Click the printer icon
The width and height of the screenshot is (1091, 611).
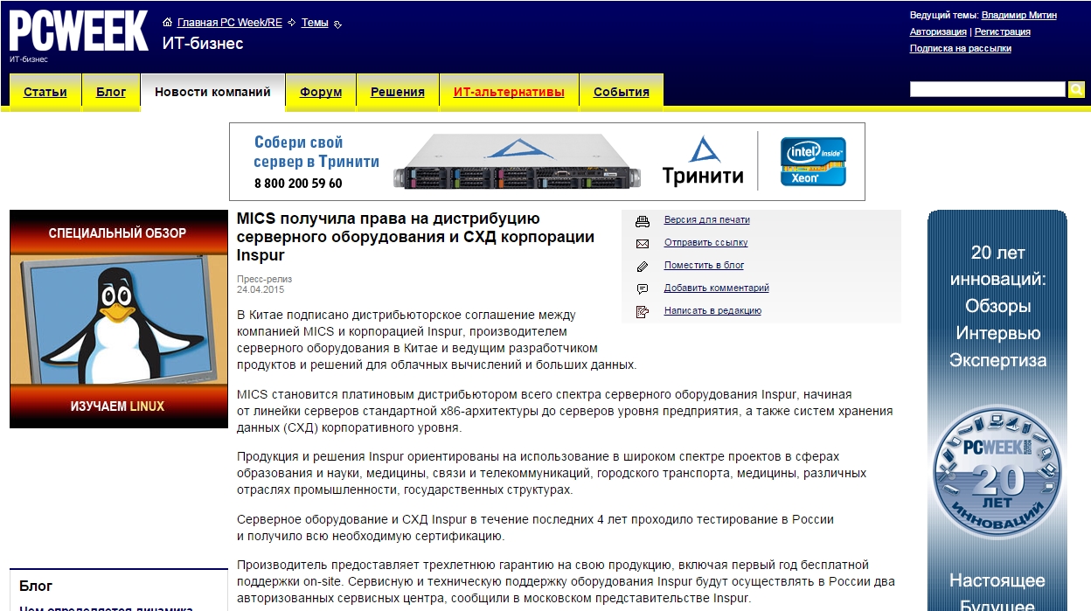[643, 220]
